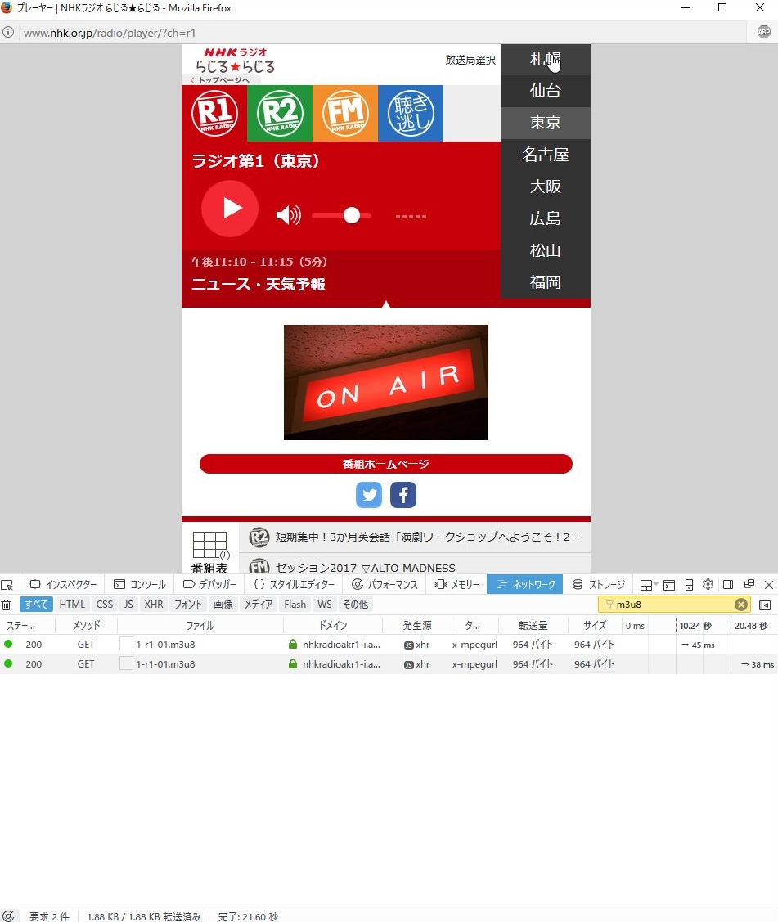Image resolution: width=778 pixels, height=922 pixels.
Task: Toggle the split console icon
Action: [668, 585]
